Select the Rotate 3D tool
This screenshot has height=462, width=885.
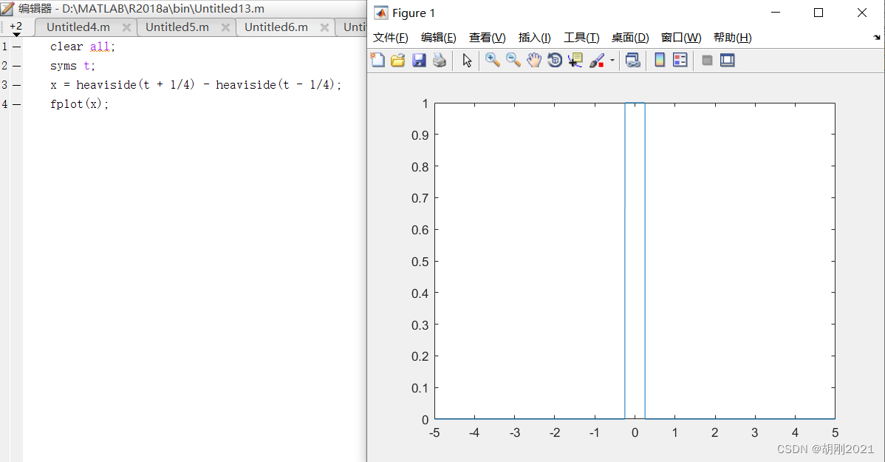pyautogui.click(x=555, y=60)
